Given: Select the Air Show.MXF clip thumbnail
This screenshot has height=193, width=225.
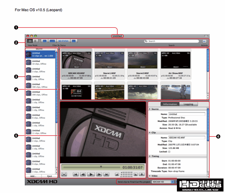Looking at the screenshot, I should tap(176, 60).
